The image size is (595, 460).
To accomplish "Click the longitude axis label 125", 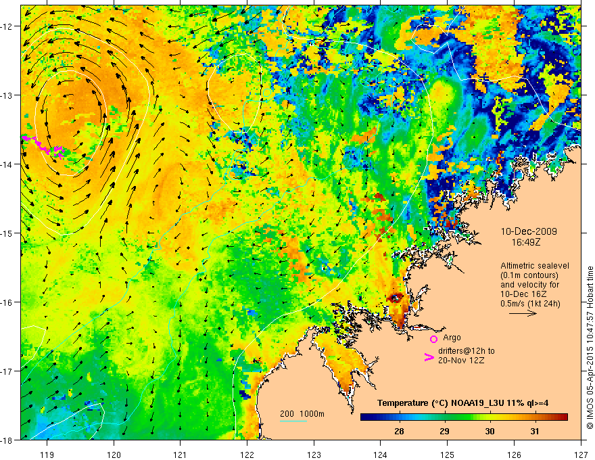I will 448,455.
